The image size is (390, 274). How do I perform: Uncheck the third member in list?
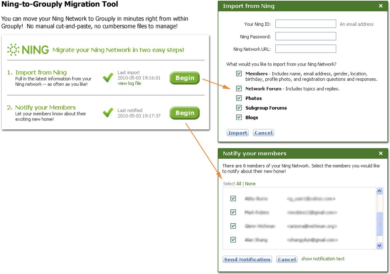[x=233, y=226]
